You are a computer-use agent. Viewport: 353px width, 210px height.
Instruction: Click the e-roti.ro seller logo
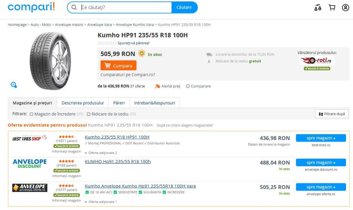317,60
